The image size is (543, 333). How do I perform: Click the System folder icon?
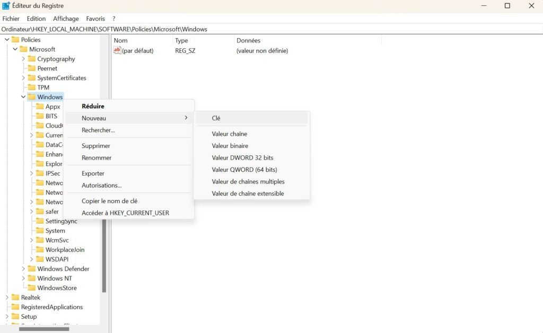click(x=40, y=230)
